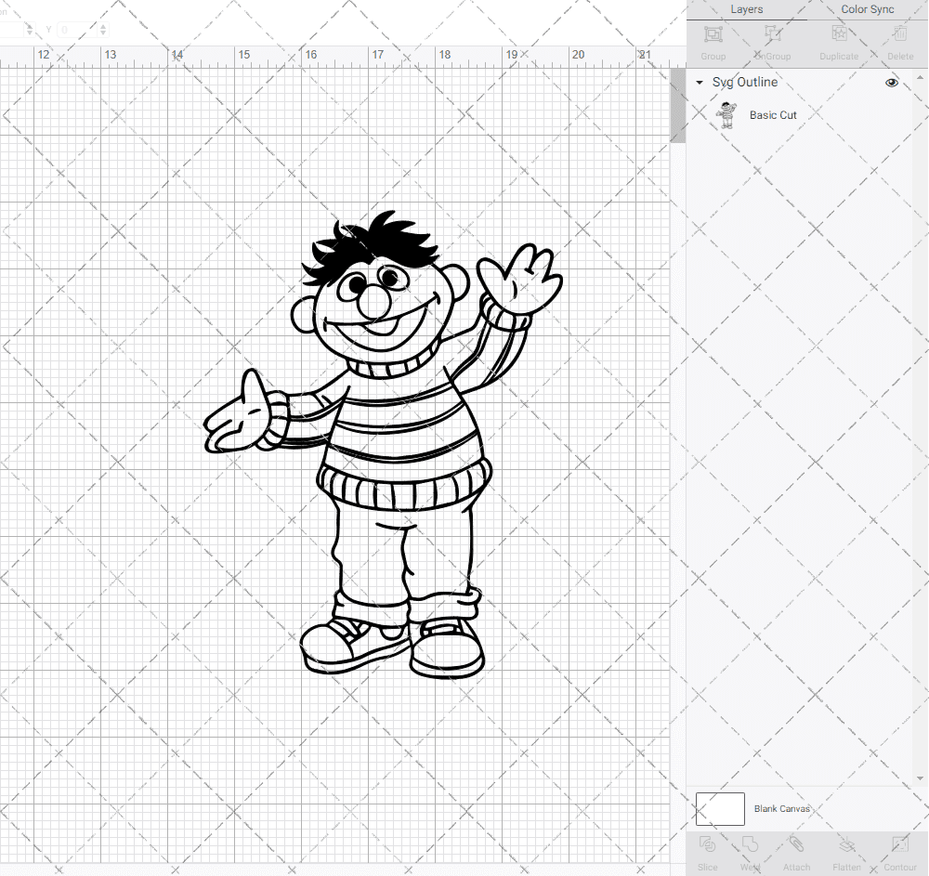Screen dimensions: 929x876
Task: Select the Weld tool icon
Action: click(x=750, y=846)
